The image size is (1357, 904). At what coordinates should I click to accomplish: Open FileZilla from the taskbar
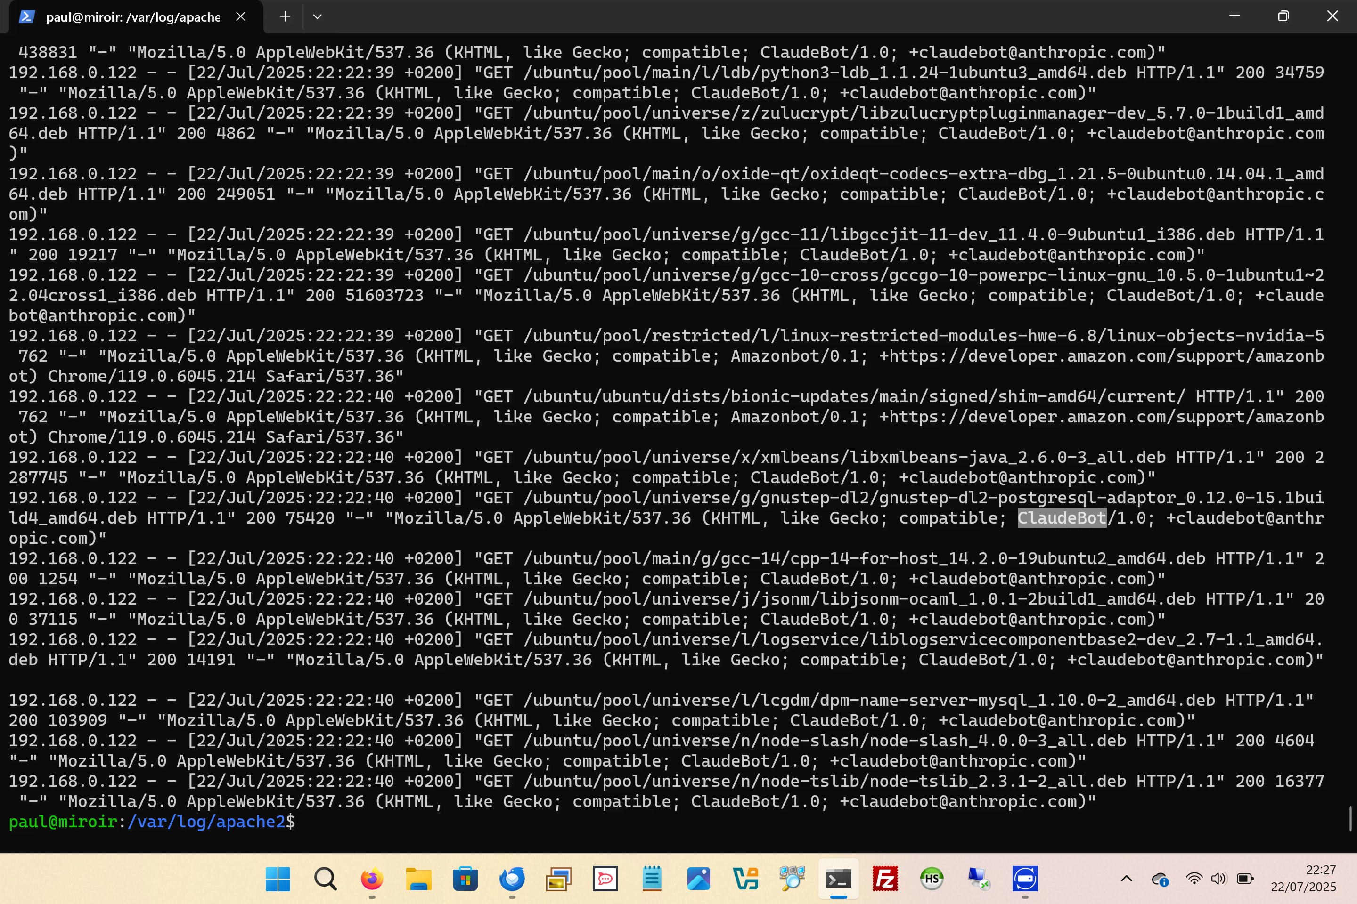coord(885,879)
